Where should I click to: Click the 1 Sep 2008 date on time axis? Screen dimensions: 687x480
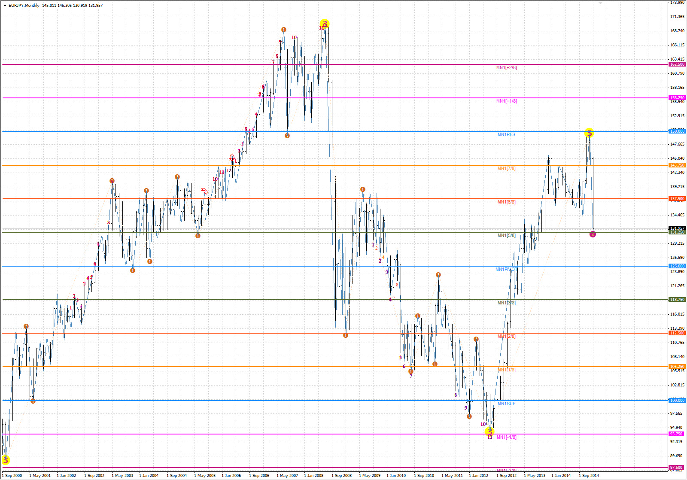click(x=341, y=476)
